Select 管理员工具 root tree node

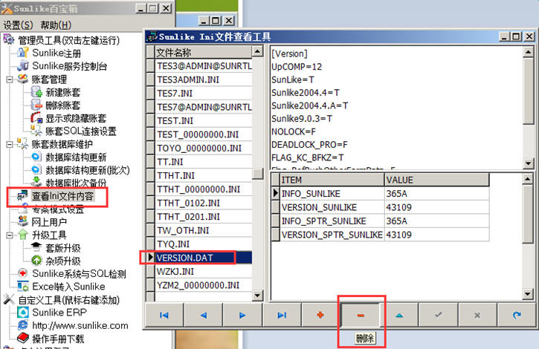pos(68,40)
